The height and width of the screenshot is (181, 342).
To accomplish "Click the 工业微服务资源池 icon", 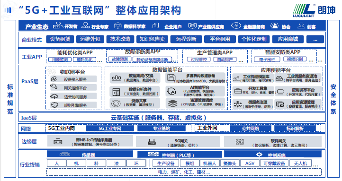I will (279, 78).
